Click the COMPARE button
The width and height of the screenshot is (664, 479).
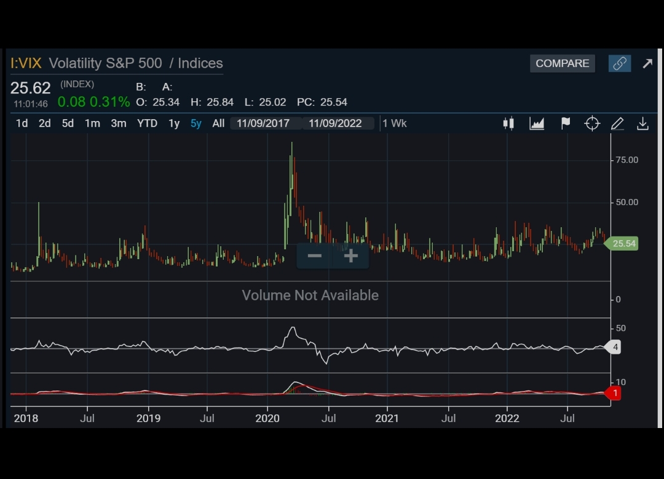pos(563,63)
